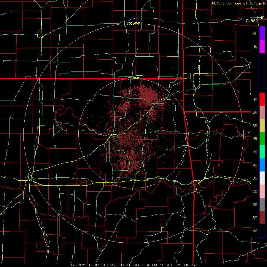Click the HR legend label
Viewport: 267px width, 267px height.
255,139
